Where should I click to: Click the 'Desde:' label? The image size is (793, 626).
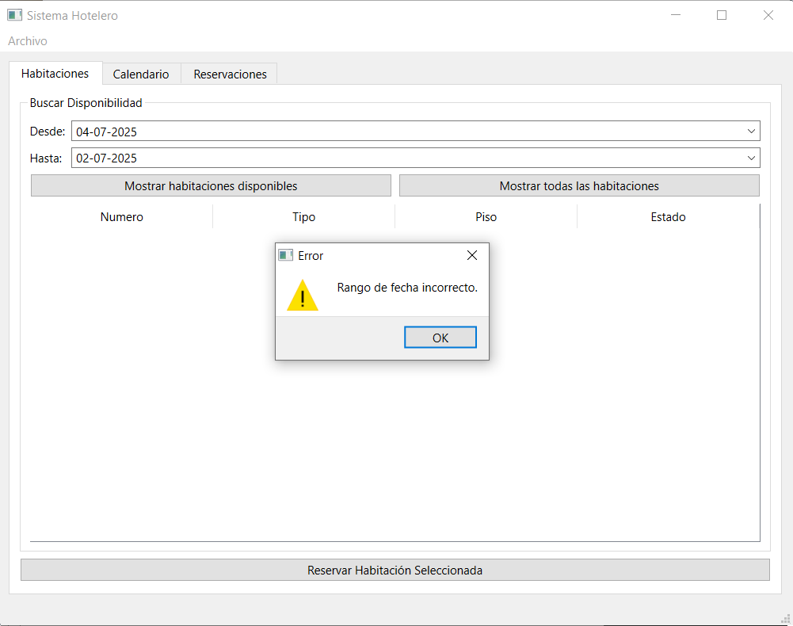(x=48, y=132)
